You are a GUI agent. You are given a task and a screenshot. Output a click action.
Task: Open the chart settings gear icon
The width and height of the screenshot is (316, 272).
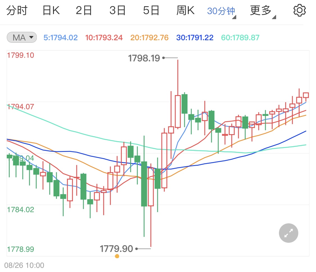pos(299,10)
